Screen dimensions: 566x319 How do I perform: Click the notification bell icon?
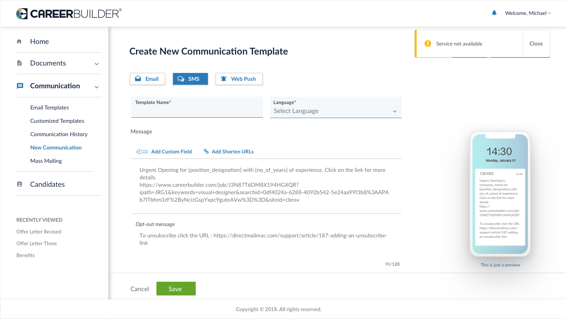coord(494,13)
